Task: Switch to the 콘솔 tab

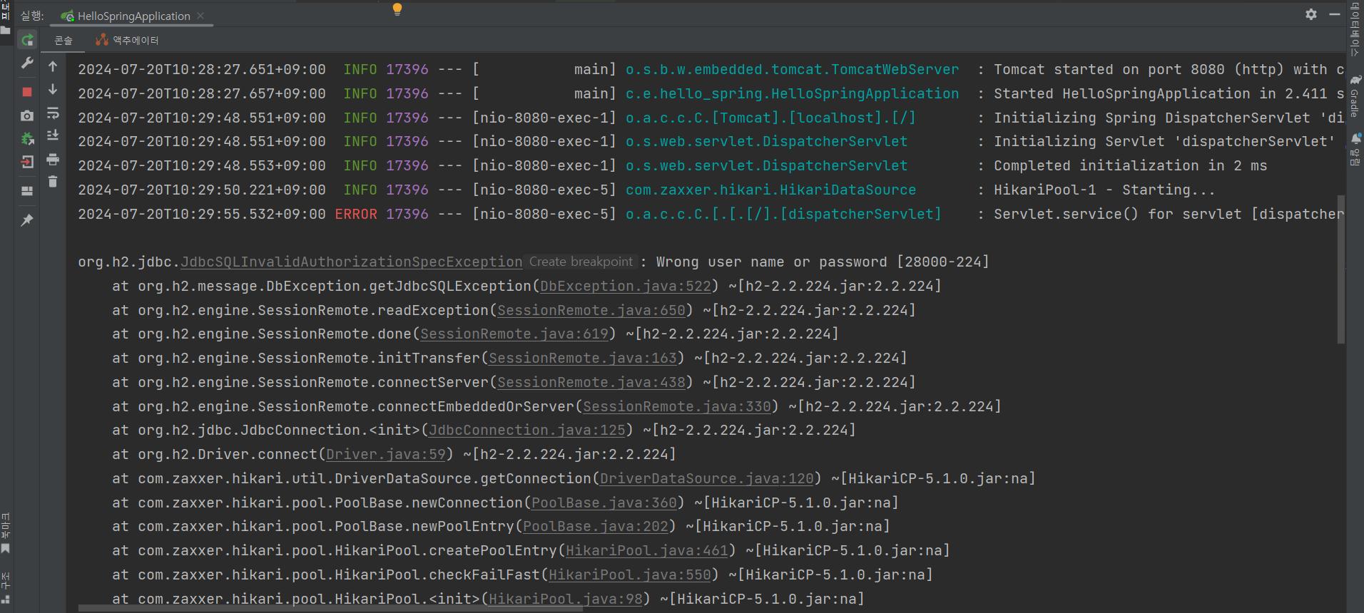Action: click(63, 41)
